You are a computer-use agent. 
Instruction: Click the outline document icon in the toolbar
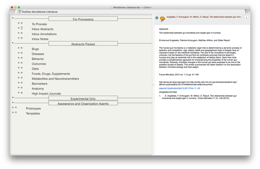(x=19, y=12)
